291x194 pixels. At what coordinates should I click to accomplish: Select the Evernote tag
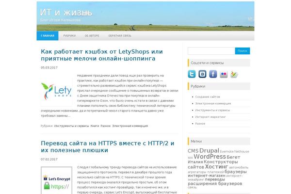pos(226,151)
